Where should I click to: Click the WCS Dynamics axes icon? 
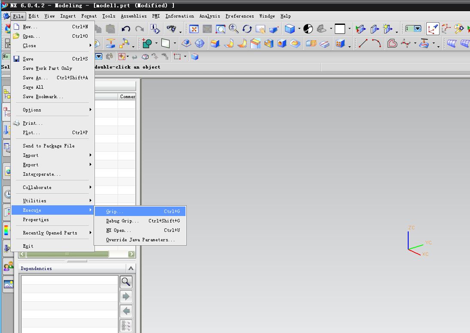coord(446,29)
